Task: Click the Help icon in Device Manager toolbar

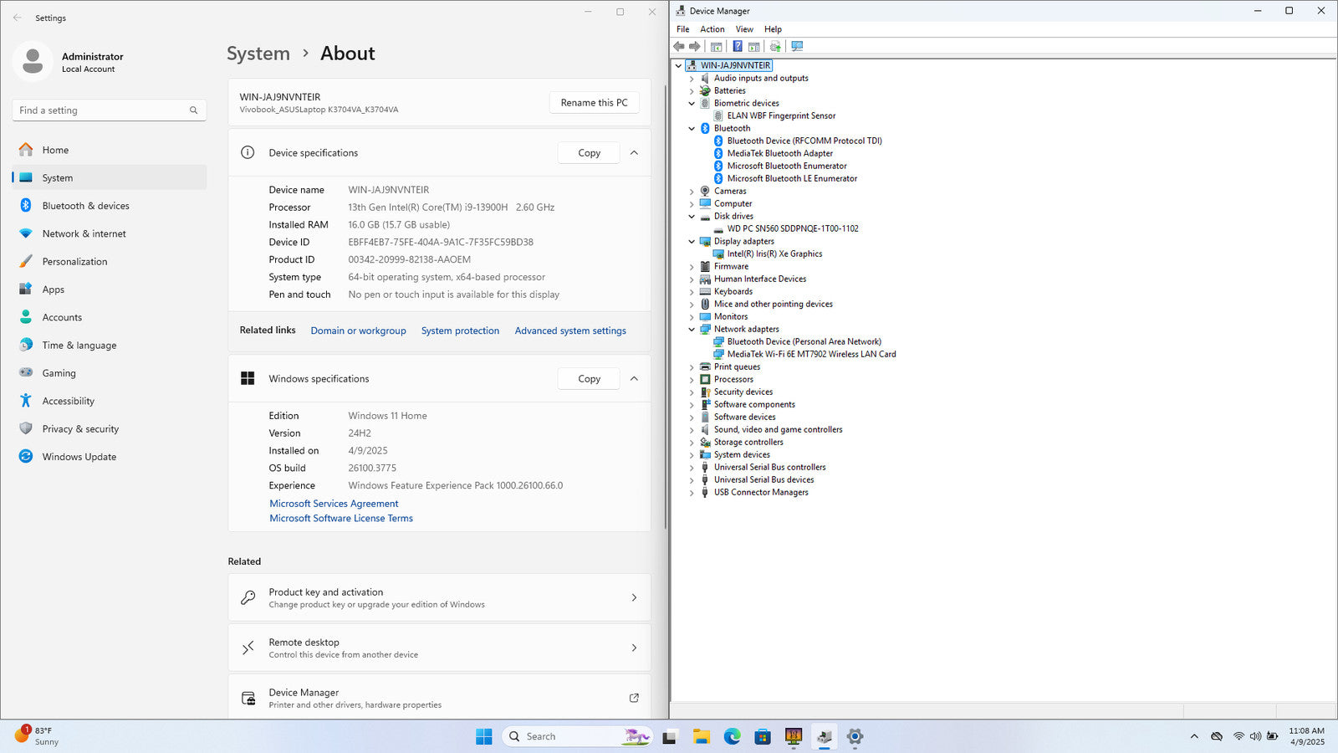Action: tap(738, 47)
